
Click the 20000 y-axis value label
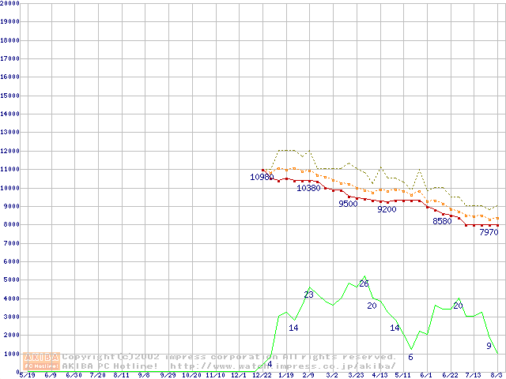pyautogui.click(x=10, y=3)
